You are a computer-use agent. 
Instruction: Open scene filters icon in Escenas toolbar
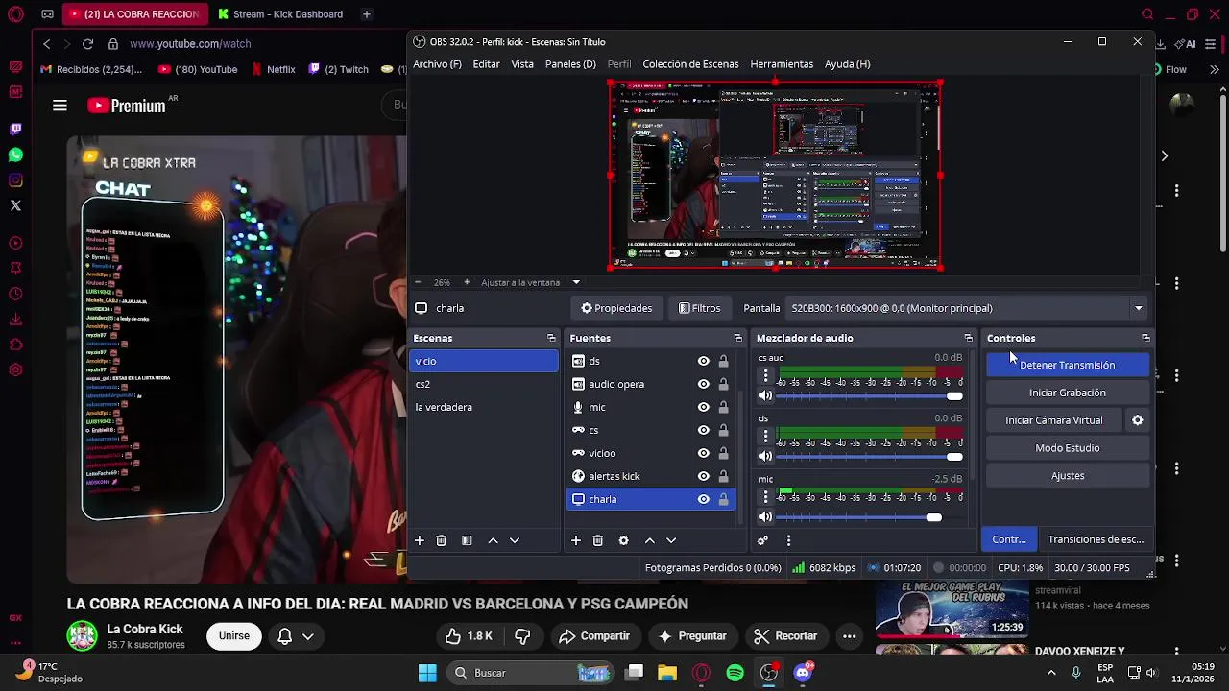pyautogui.click(x=467, y=540)
